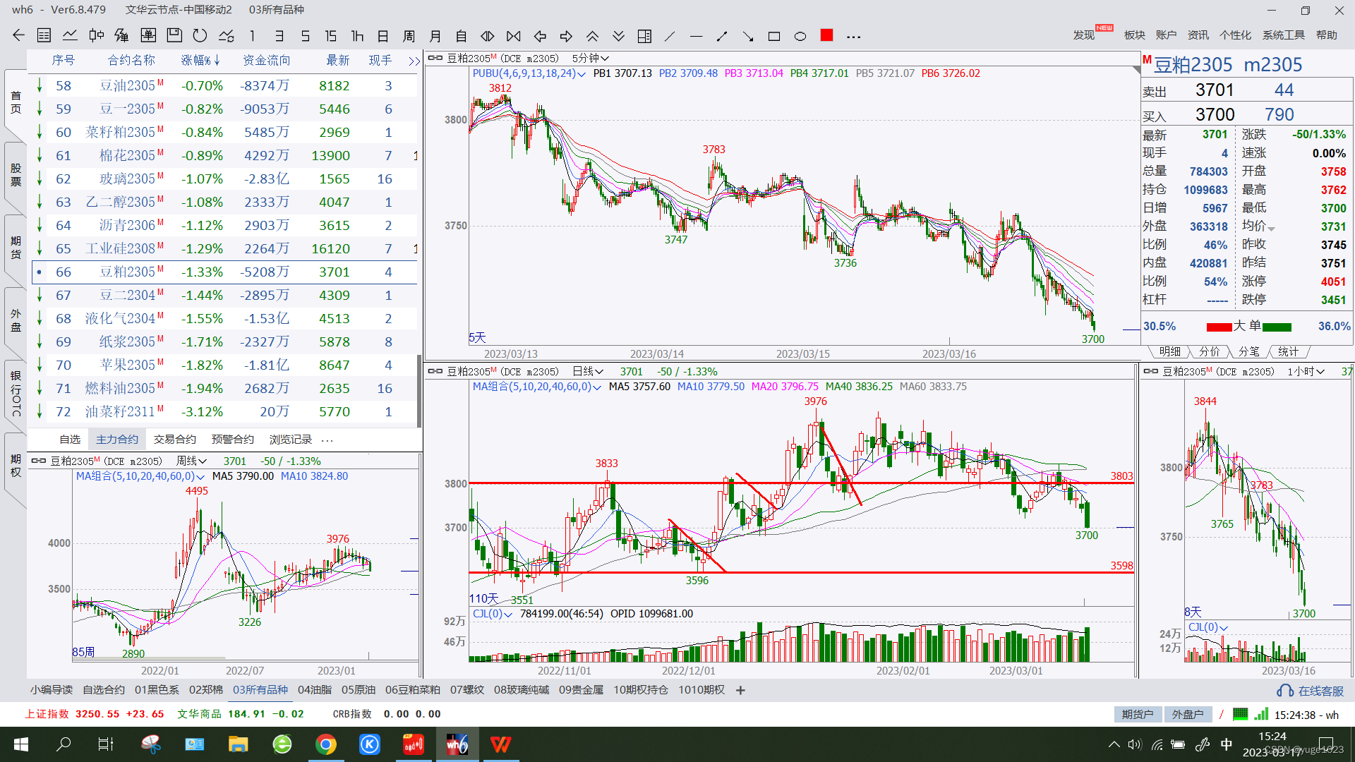
Task: Pick the red drawing color swatch
Action: coord(826,35)
